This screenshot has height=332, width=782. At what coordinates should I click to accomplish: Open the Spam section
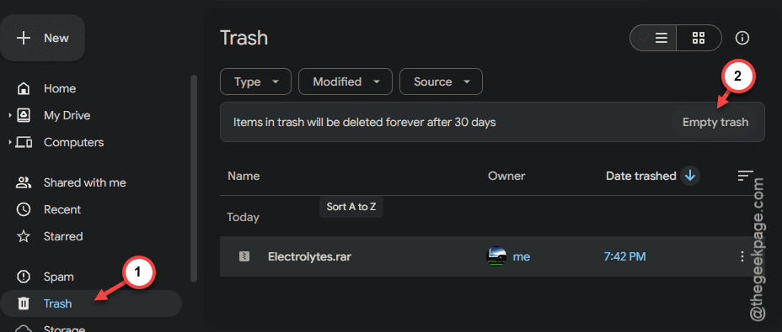pos(58,277)
